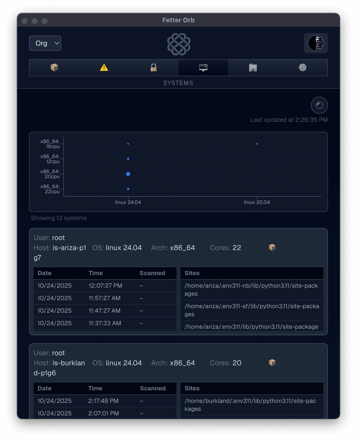Open the settings gear icon
The height and width of the screenshot is (440, 357).
click(x=303, y=67)
